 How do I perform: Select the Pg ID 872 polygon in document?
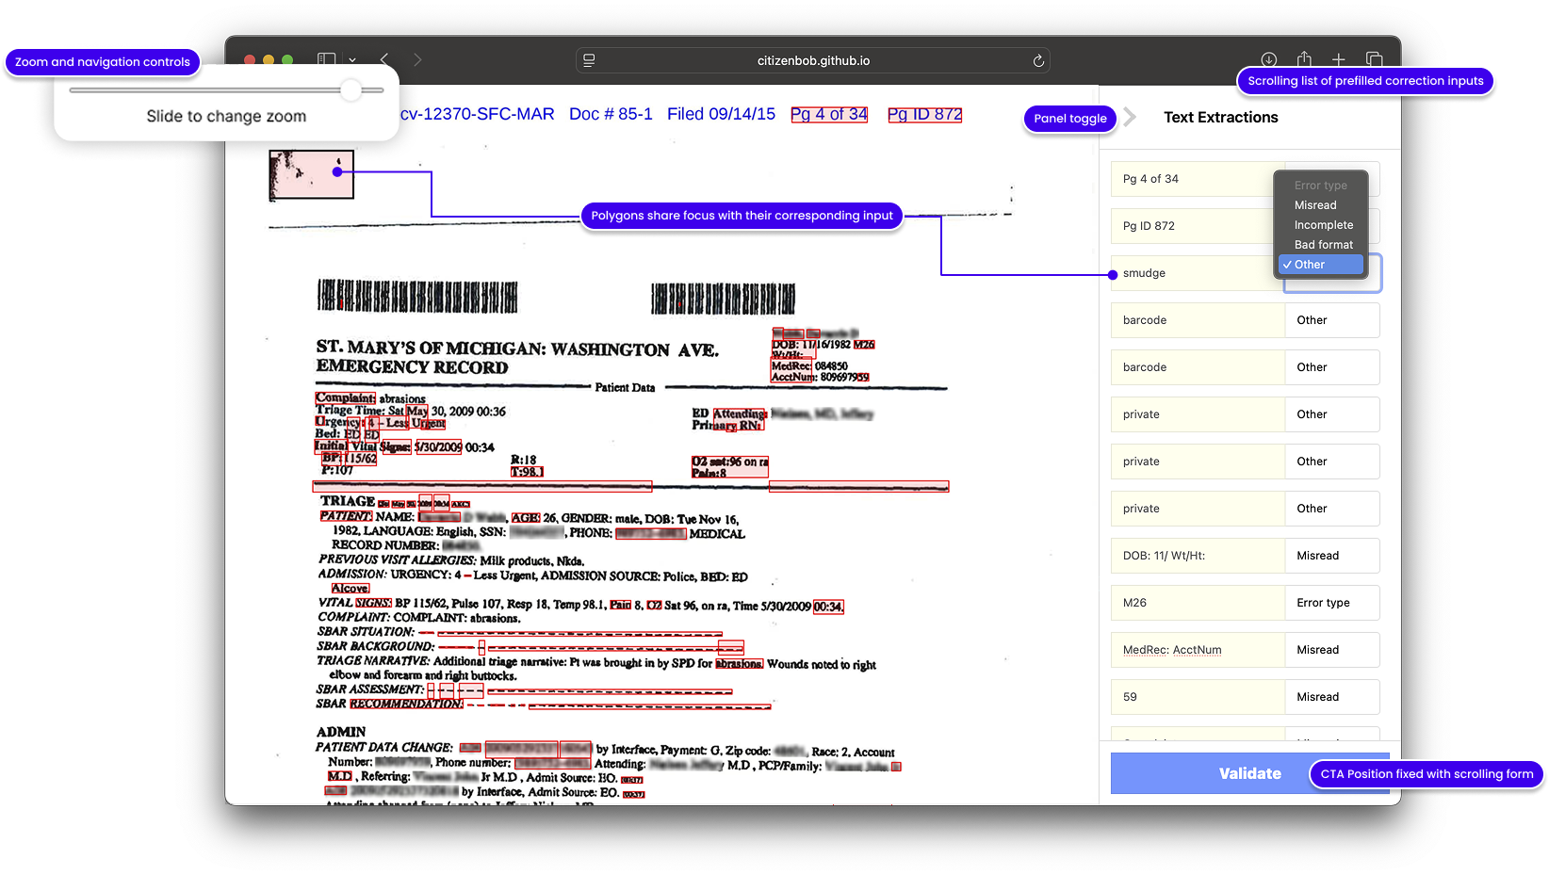pyautogui.click(x=924, y=114)
